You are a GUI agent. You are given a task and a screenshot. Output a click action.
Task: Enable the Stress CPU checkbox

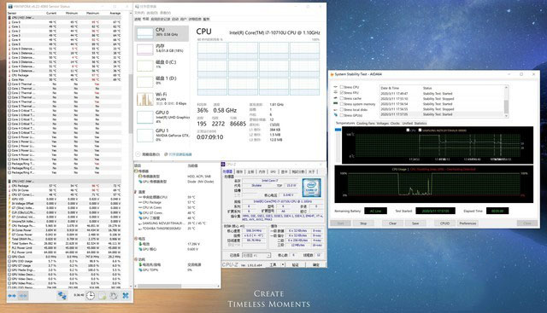342,87
